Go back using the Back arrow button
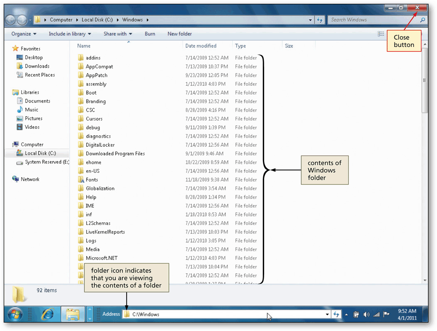Image resolution: width=437 pixels, height=331 pixels. point(10,20)
